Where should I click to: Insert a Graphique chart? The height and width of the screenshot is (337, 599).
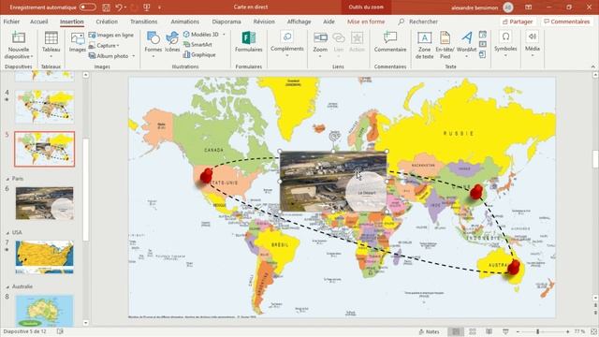[199, 55]
